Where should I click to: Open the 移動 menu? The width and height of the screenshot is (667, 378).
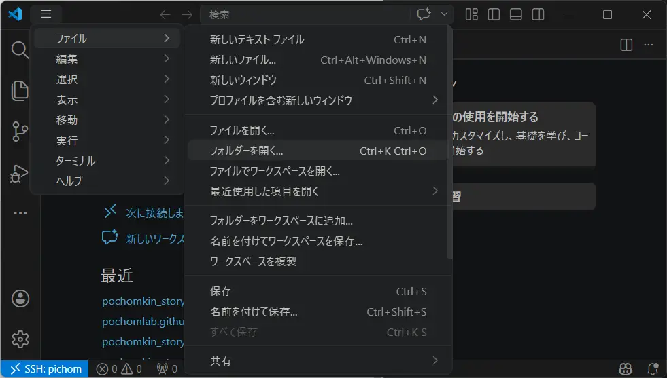107,120
